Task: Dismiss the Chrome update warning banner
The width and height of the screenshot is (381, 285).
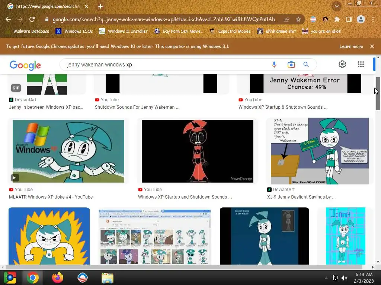Action: [372, 46]
